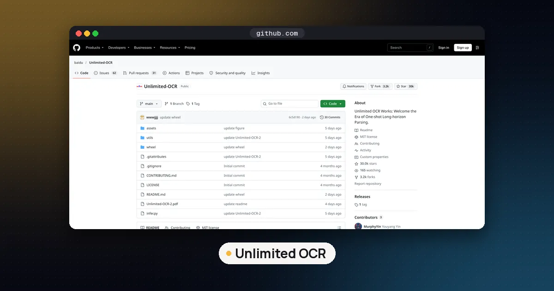Open 'update readme' commit message

pos(235,204)
